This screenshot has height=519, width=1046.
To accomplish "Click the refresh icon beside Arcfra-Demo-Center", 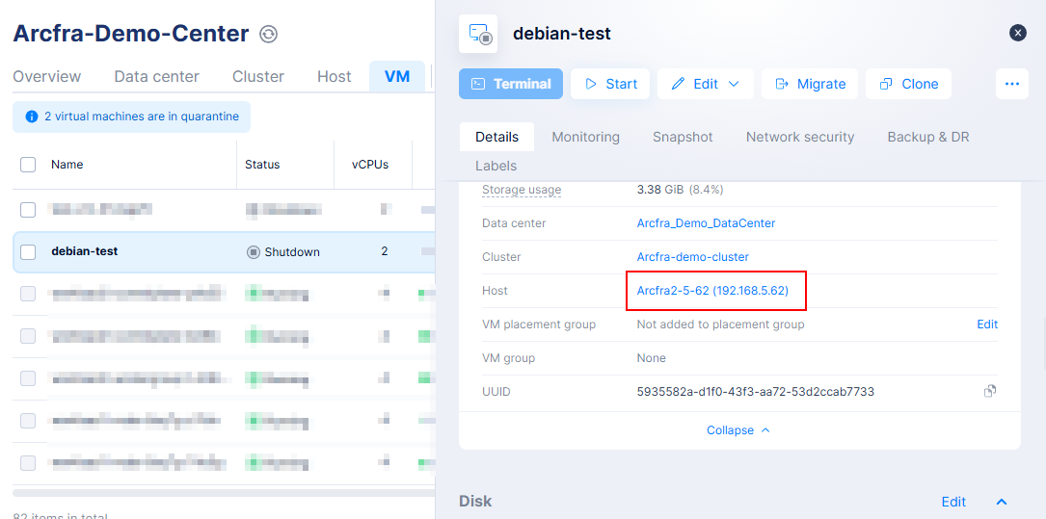I will [x=269, y=35].
